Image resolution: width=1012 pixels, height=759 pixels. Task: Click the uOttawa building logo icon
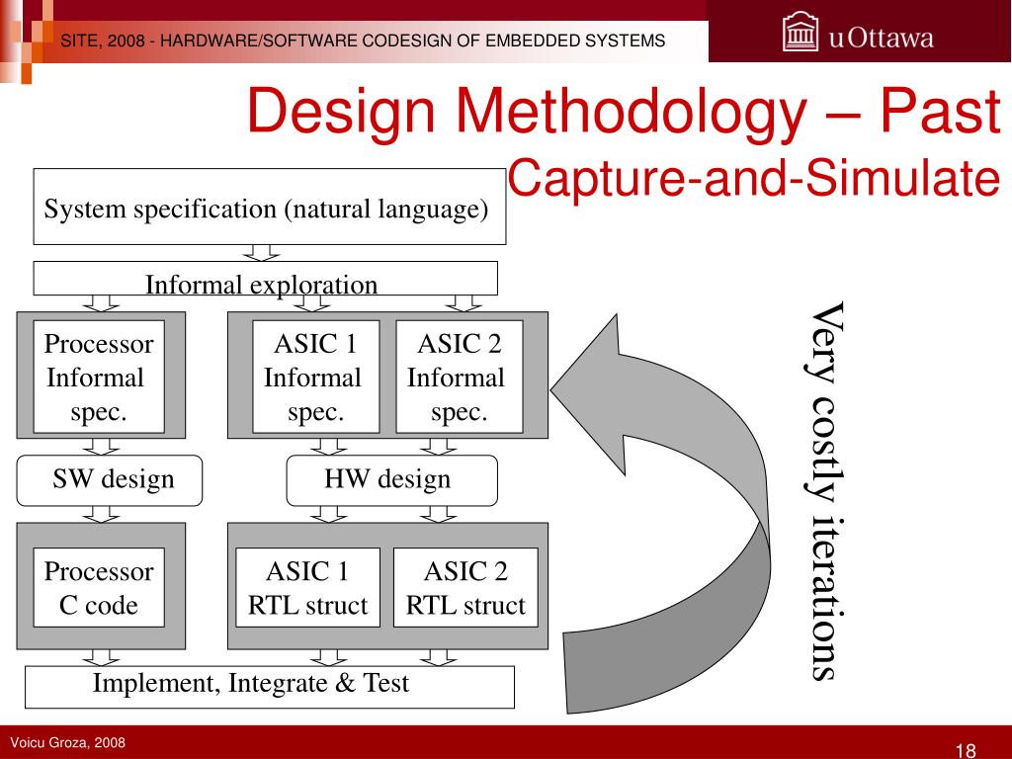(x=801, y=32)
